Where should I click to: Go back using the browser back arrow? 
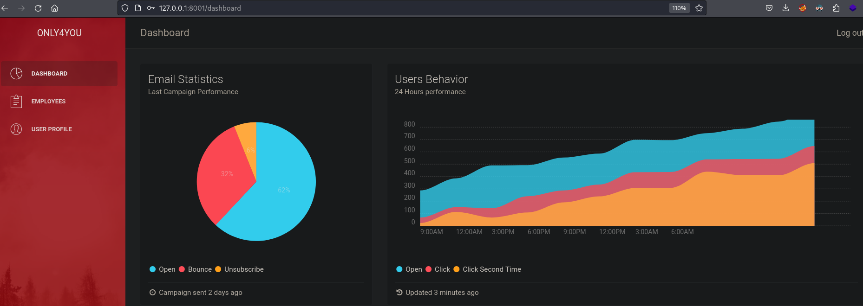coord(5,8)
